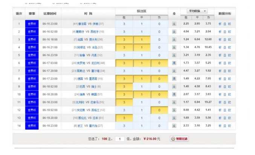
Task: Click the 8.68 odds value for match 12
Action: [186, 110]
